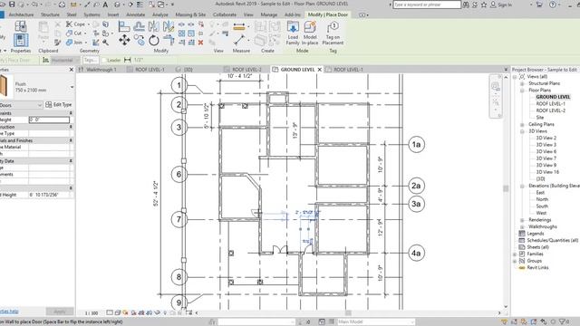This screenshot has height=326, width=580.
Task: Select the Rotate tool in Modify panel
Action: [x=153, y=40]
